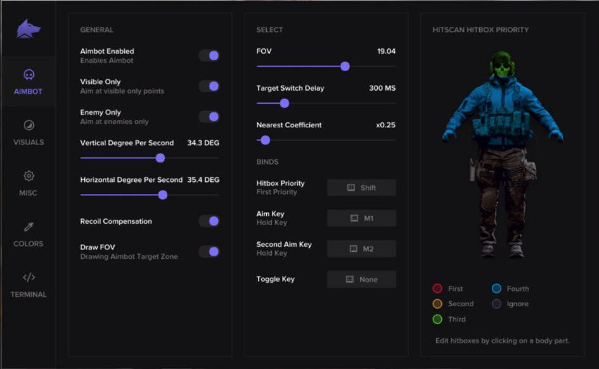Click the Target Switch Delay slider knob
Screen dimensions: 599x369
click(x=285, y=103)
